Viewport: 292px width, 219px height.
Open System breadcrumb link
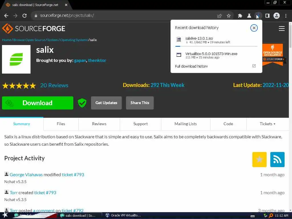(x=52, y=40)
